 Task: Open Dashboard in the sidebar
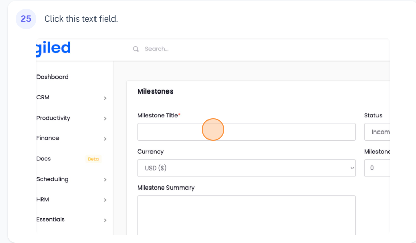(52, 77)
